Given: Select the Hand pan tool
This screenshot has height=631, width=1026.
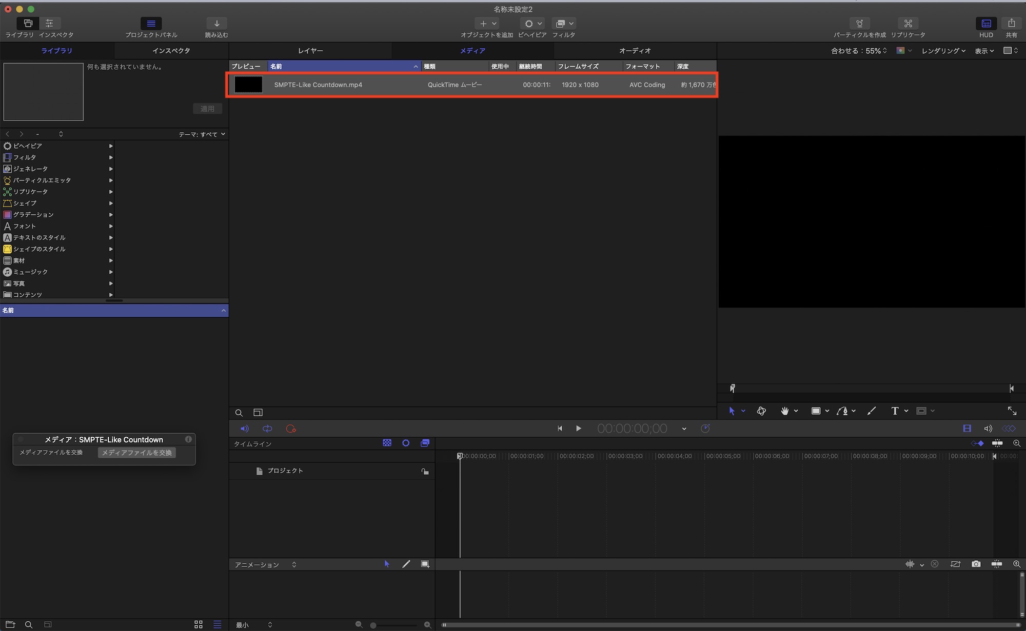Looking at the screenshot, I should 784,411.
